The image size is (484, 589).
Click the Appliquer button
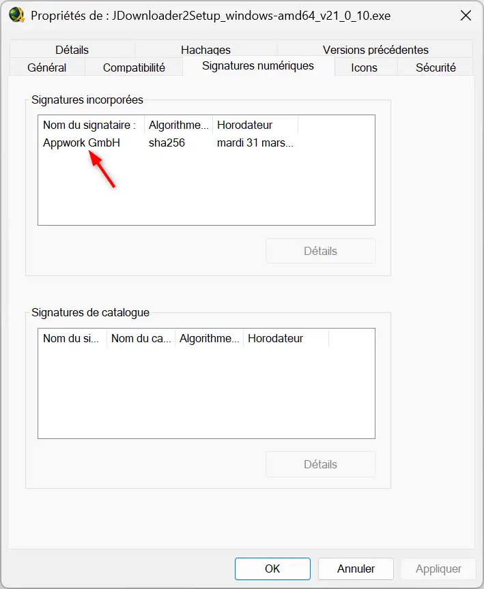tap(438, 569)
